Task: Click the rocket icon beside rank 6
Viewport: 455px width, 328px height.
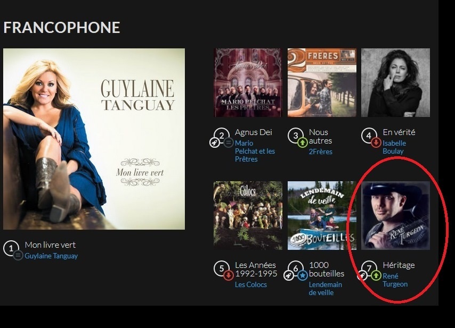Action: (288, 275)
